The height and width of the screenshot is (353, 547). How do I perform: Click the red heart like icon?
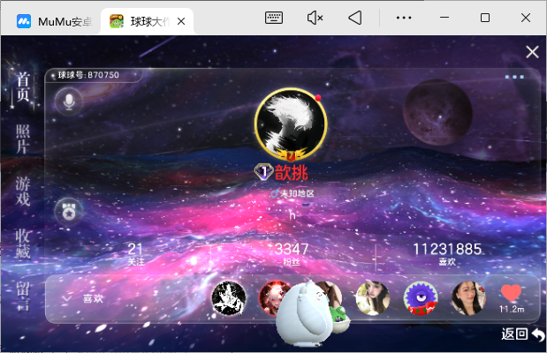tap(511, 293)
